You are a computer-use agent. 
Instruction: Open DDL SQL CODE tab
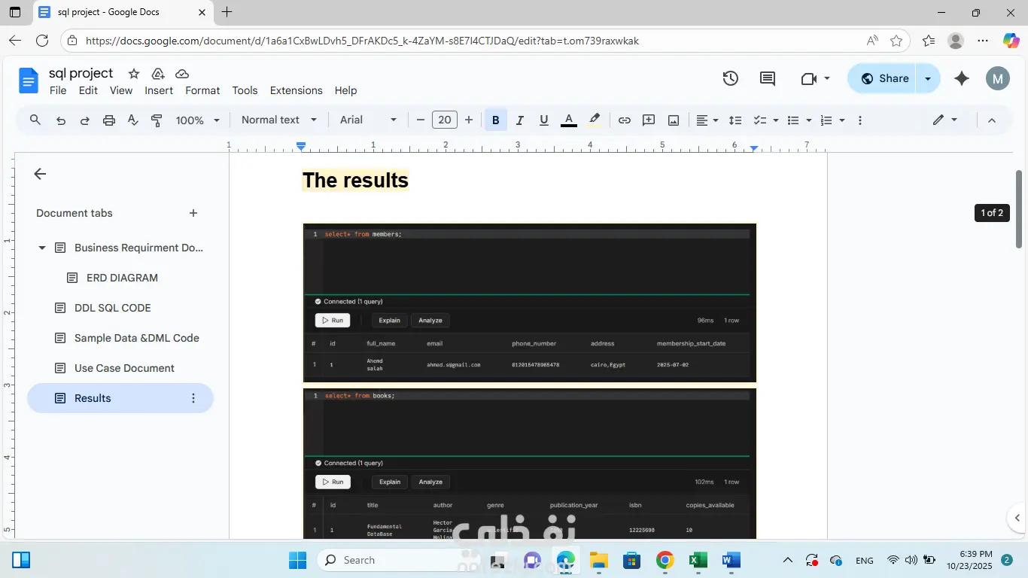pyautogui.click(x=113, y=308)
